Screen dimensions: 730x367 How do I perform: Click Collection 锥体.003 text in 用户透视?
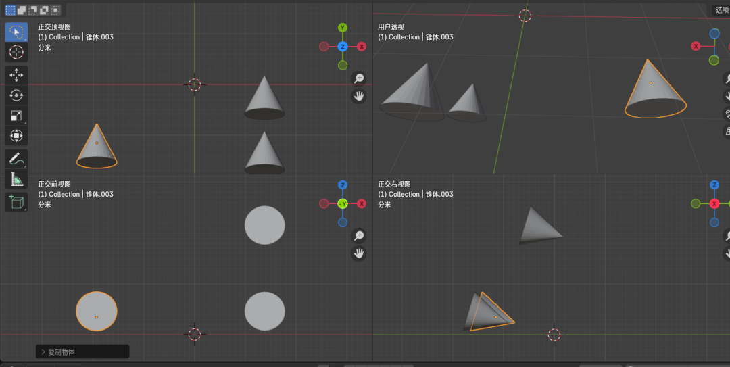click(x=415, y=36)
